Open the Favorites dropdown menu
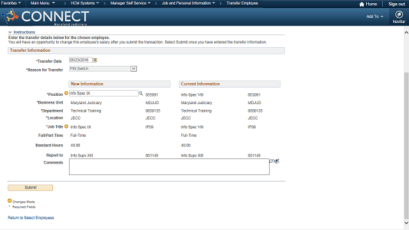Viewport: 409px width, 230px height. 11,3
